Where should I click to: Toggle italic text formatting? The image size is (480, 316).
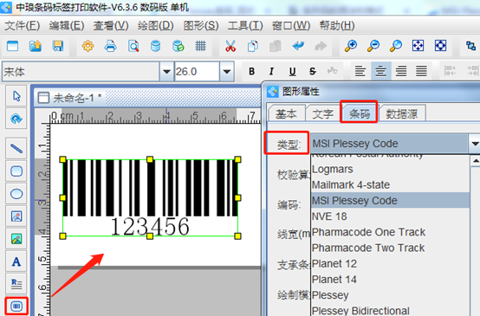(x=271, y=71)
